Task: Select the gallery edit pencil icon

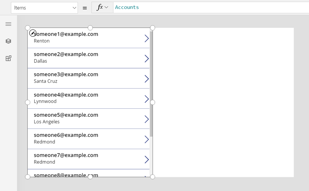Action: tap(33, 33)
